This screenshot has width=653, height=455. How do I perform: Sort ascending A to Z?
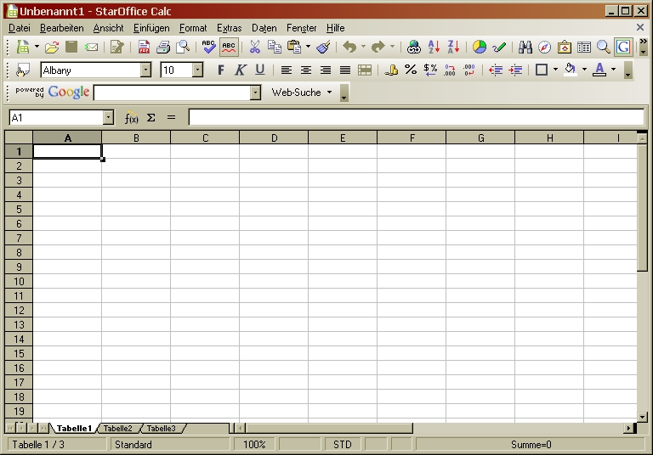click(434, 47)
